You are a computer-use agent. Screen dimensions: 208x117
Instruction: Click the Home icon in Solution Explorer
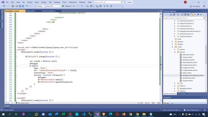171,15
